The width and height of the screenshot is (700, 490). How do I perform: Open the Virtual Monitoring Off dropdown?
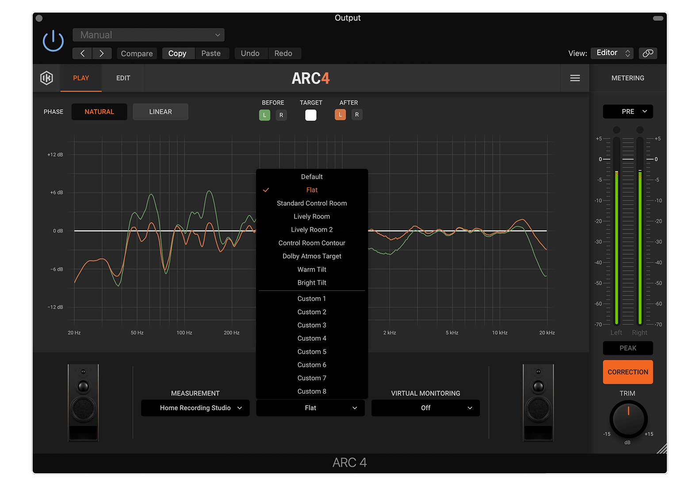pos(425,408)
